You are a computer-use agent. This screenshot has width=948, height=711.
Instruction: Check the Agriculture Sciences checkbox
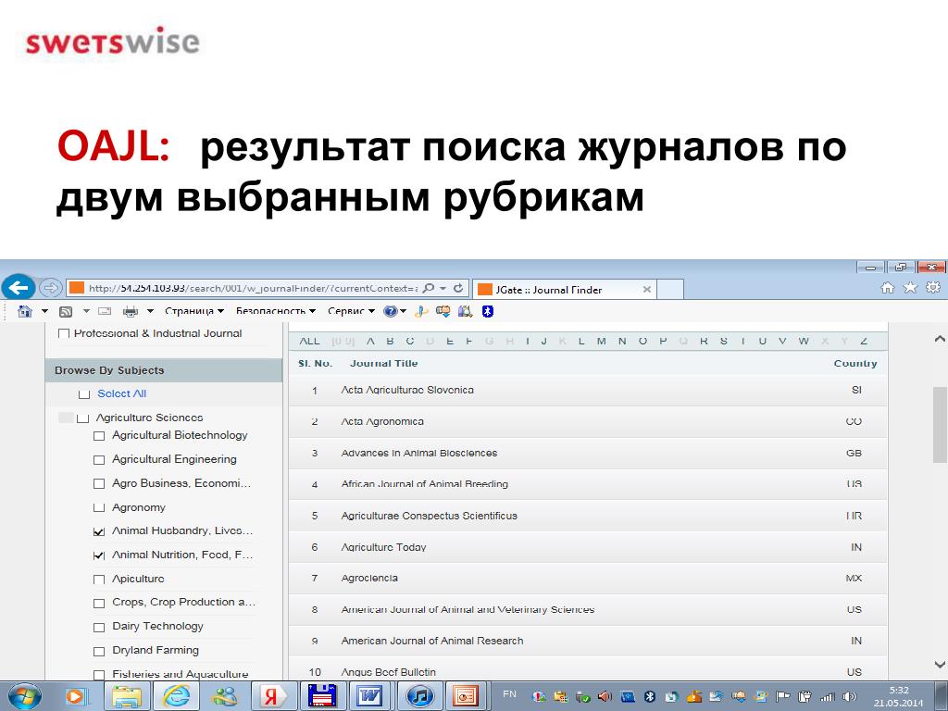(x=82, y=418)
